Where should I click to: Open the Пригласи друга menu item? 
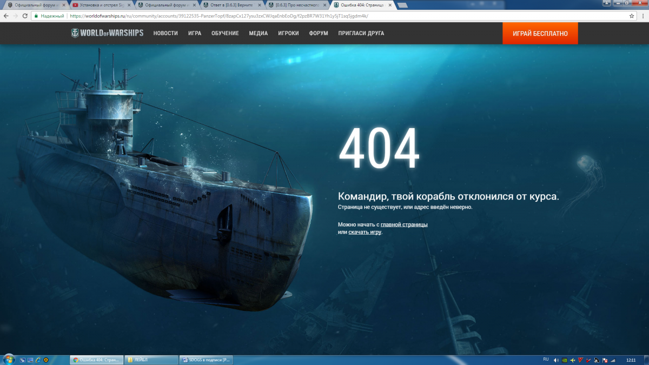pyautogui.click(x=361, y=33)
